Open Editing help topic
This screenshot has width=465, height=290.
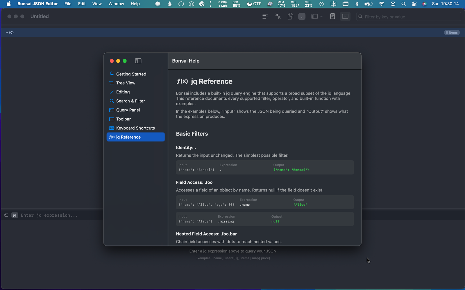tap(135, 92)
